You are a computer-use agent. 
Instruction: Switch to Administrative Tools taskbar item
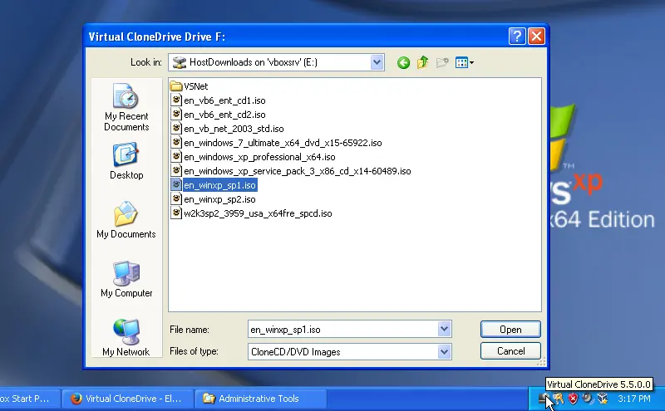[261, 399]
